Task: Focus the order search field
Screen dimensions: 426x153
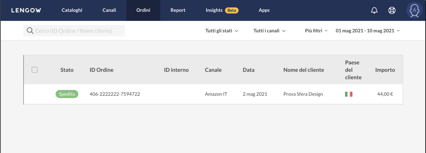Action: (77, 31)
